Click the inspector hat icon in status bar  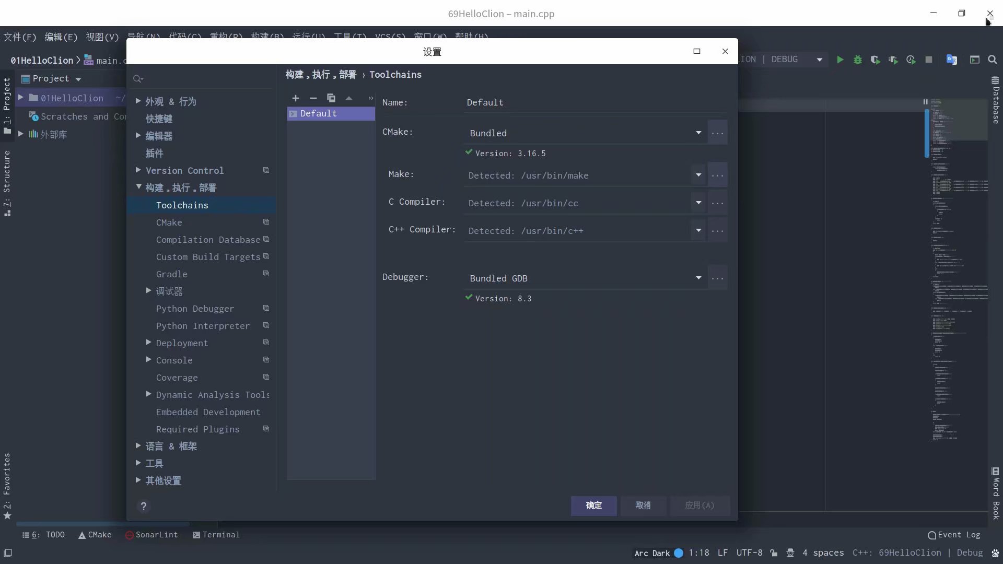point(790,553)
